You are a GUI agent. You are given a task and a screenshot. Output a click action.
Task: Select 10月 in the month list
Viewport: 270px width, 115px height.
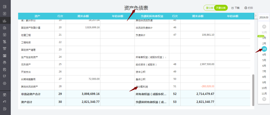click(264, 88)
